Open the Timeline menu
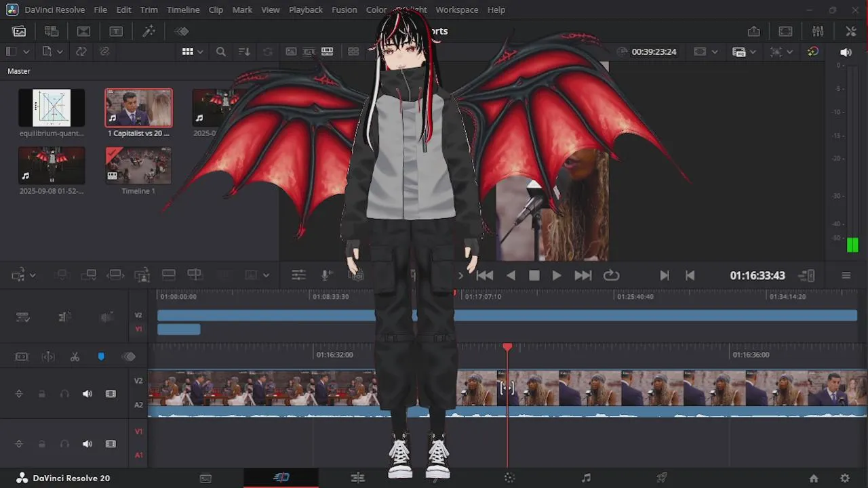The width and height of the screenshot is (868, 488). (x=183, y=10)
